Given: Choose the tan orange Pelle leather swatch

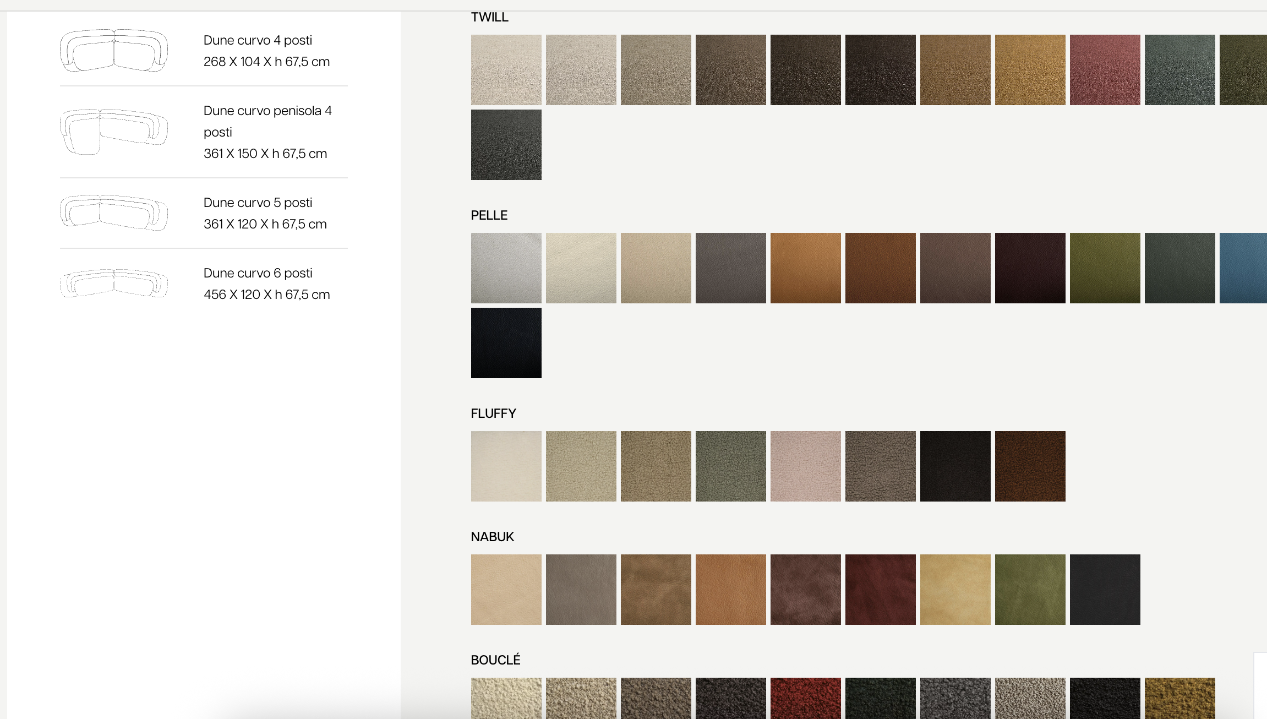Looking at the screenshot, I should 806,268.
